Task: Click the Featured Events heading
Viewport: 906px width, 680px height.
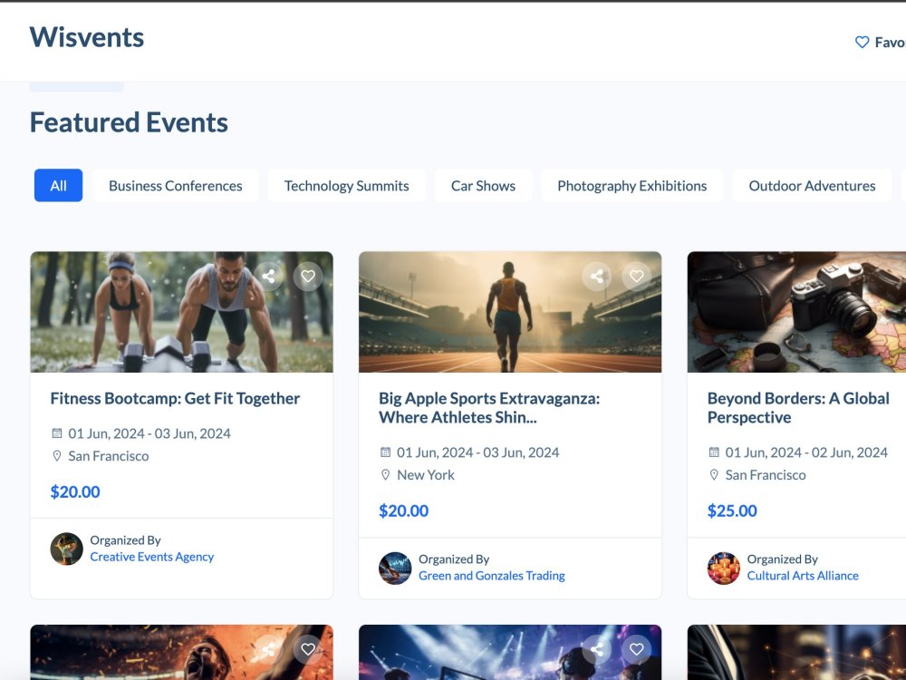Action: [x=129, y=122]
